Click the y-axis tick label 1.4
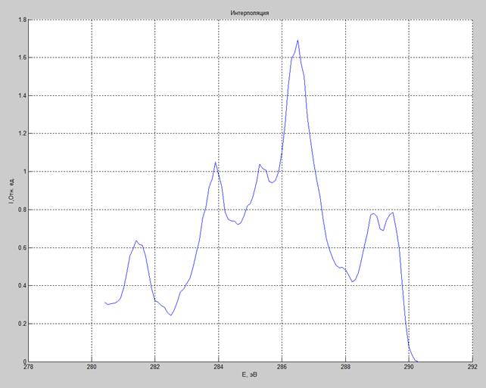486x388 pixels. coord(23,96)
